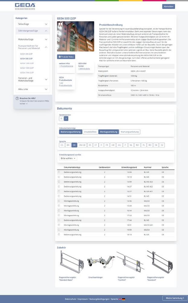Viewport: 188px width, 303px height.
Task: Toggle the Montageanleitung filter
Action: 109,132
